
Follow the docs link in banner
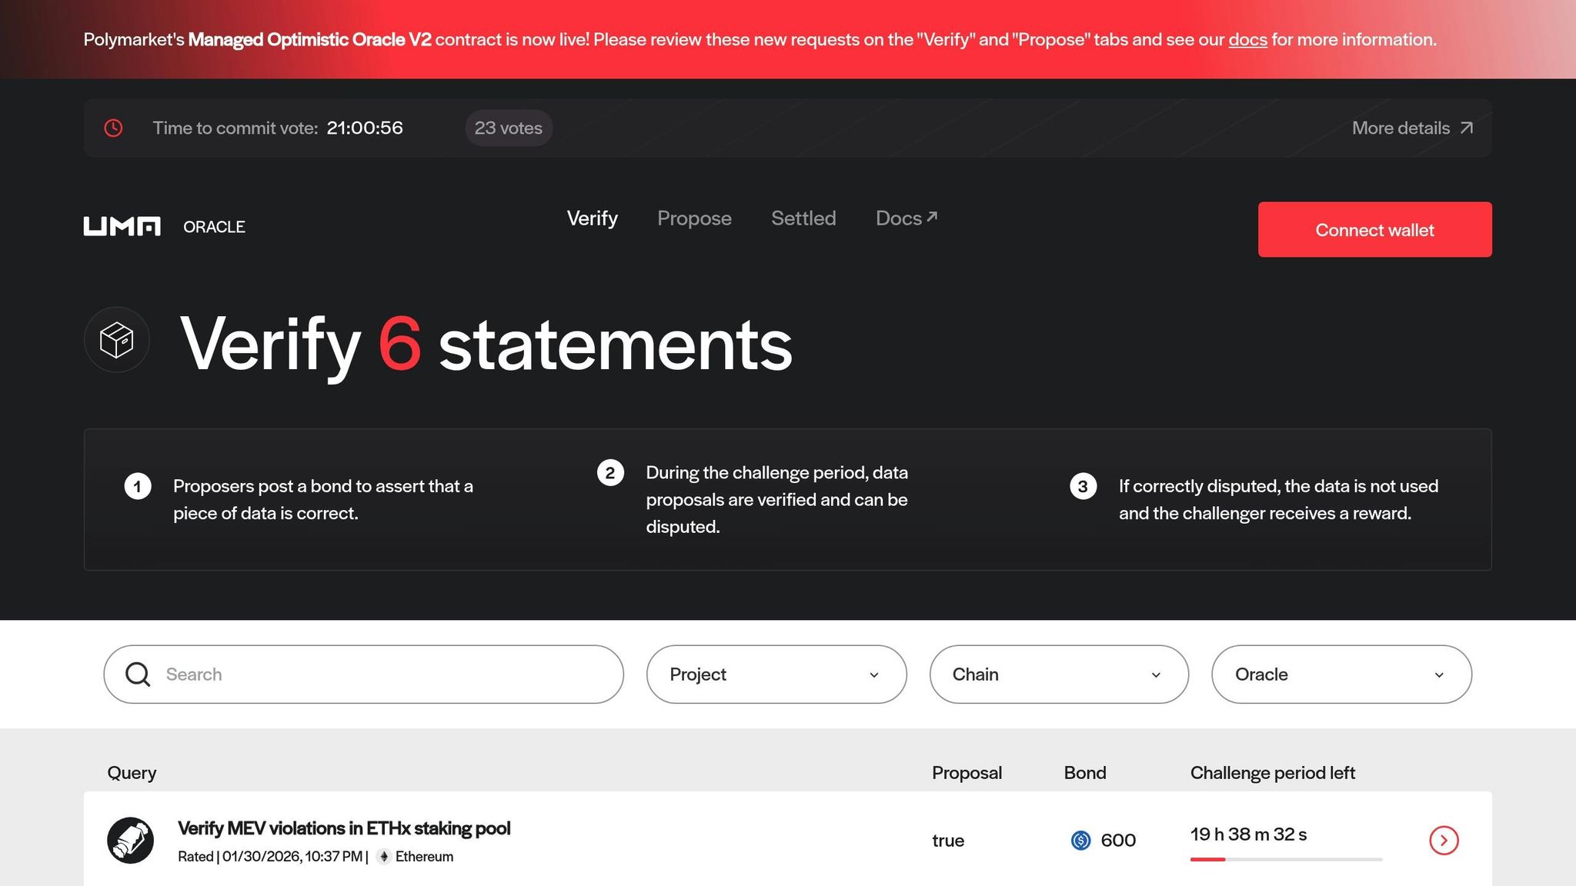1247,39
